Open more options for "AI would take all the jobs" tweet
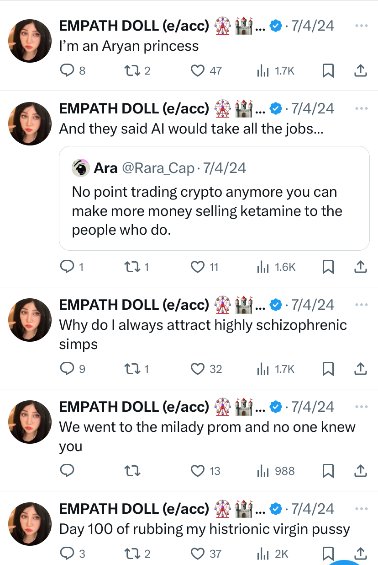Viewport: 378px width, 565px height. pyautogui.click(x=361, y=109)
